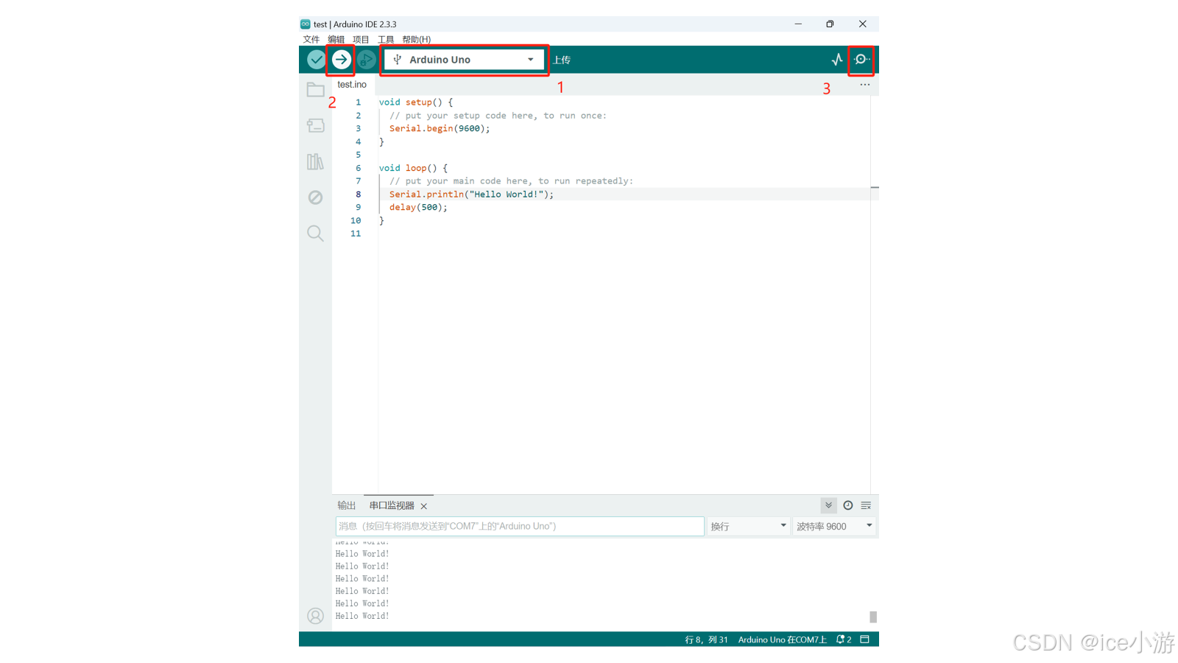Toggle timestamp in serial monitor

[x=848, y=505]
